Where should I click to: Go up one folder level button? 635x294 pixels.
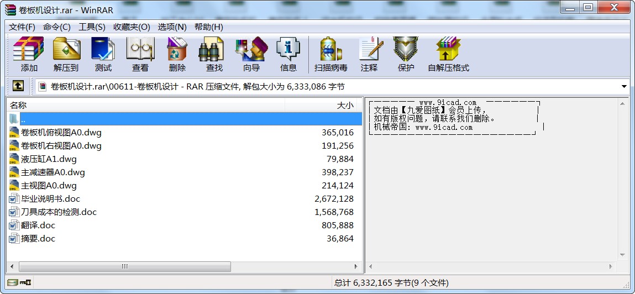[18, 86]
